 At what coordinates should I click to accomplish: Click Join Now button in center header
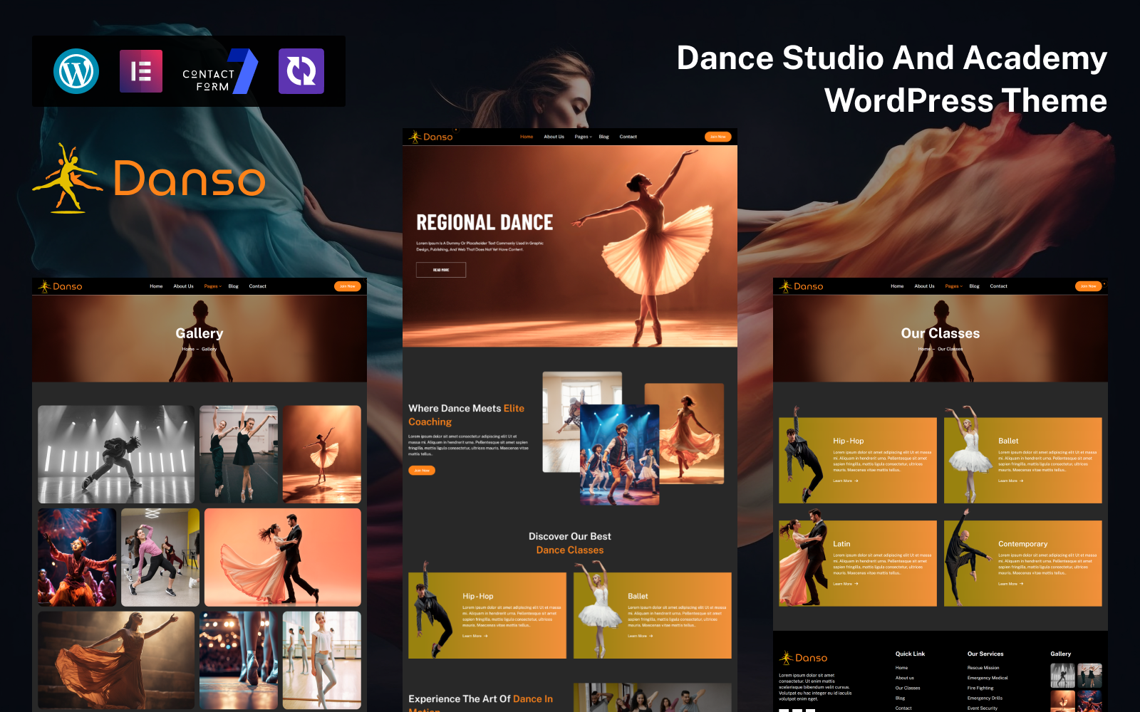point(717,137)
